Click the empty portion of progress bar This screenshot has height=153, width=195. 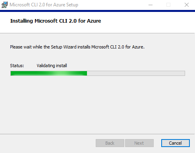point(136,73)
